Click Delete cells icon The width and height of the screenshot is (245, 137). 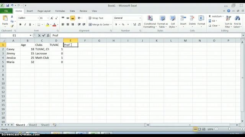(192, 18)
